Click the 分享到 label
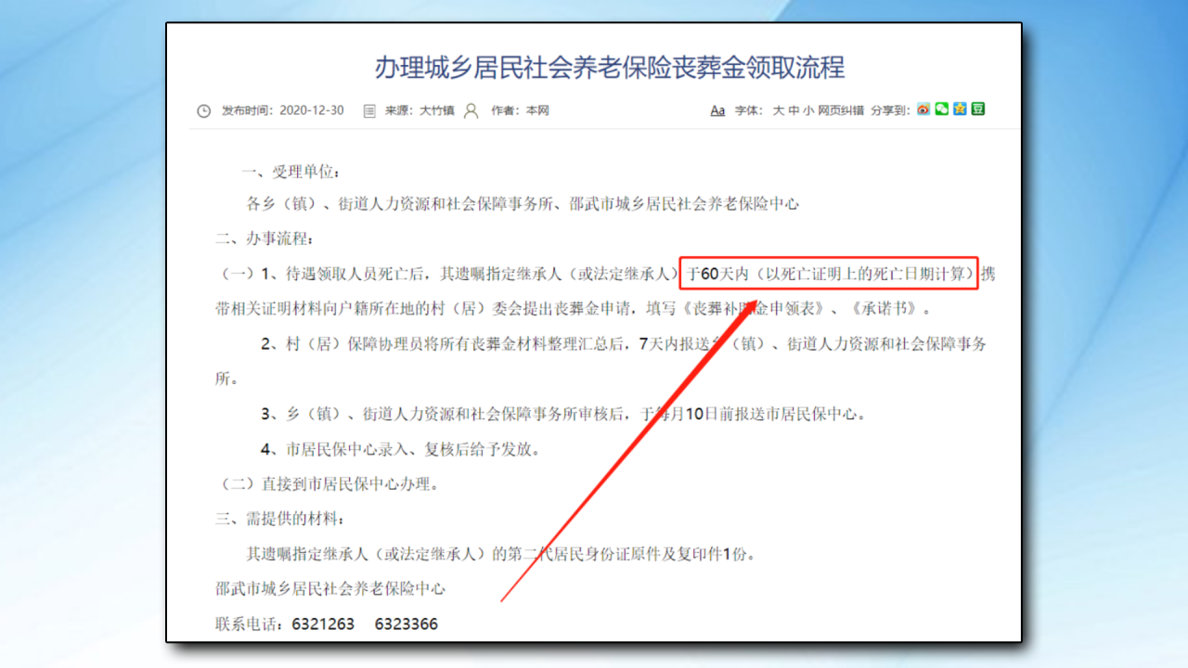The image size is (1188, 668). point(890,110)
